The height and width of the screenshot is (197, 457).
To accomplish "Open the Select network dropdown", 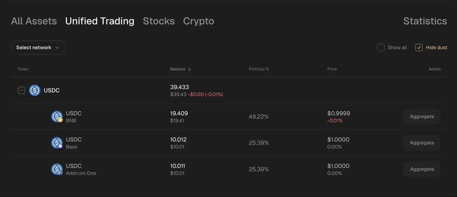I will (x=38, y=48).
